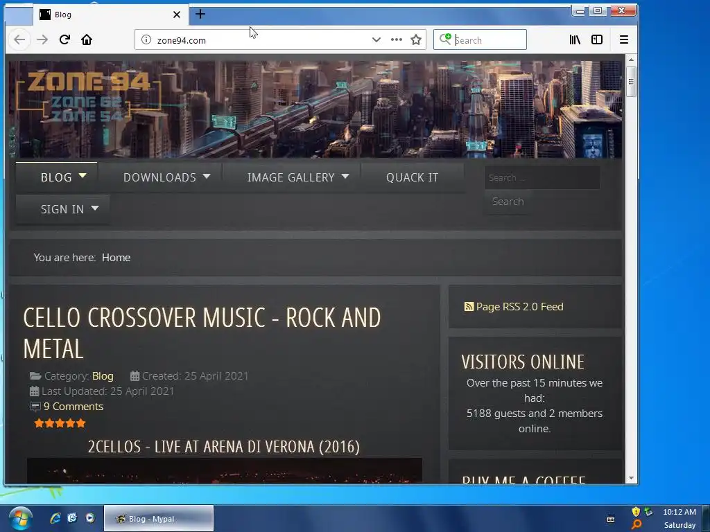Focus the site search field
710x532 pixels.
point(542,177)
